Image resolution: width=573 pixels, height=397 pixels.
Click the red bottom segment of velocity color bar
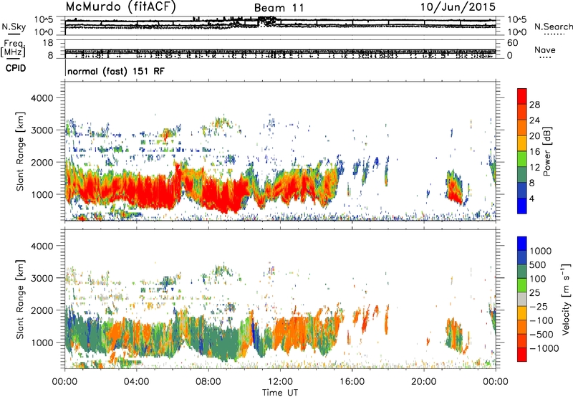522,355
